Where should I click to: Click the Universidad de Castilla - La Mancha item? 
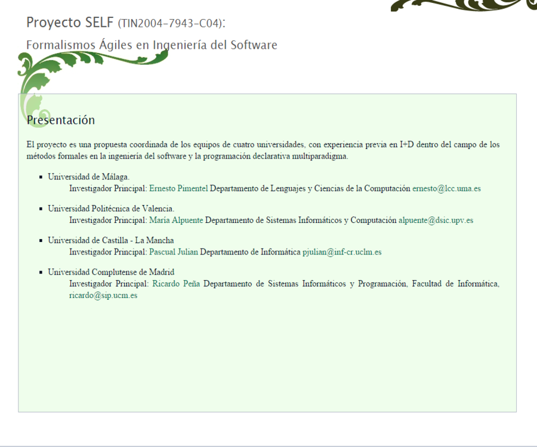[x=111, y=240]
